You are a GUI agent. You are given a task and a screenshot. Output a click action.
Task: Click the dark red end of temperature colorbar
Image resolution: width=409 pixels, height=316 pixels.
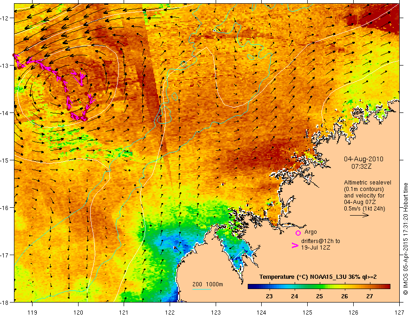(387, 287)
